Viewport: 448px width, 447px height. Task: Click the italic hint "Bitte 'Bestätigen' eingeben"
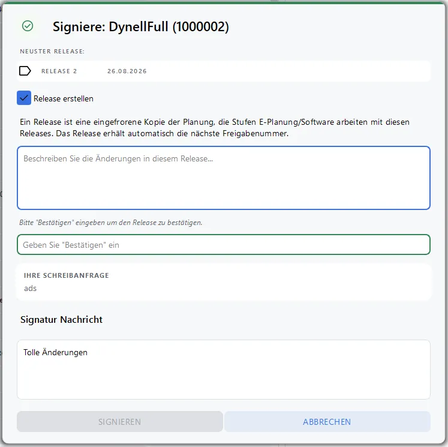click(x=111, y=223)
